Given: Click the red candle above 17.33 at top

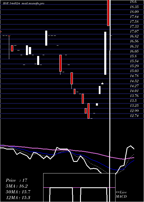Looking at the screenshot, I should (108, 13).
